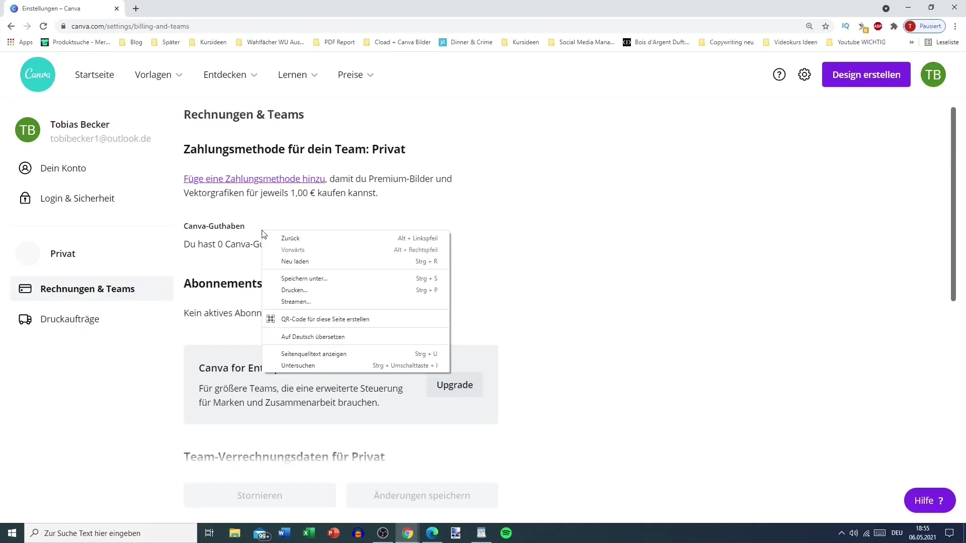Open the browser zoom magnifier icon
This screenshot has width=966, height=543.
click(x=810, y=26)
